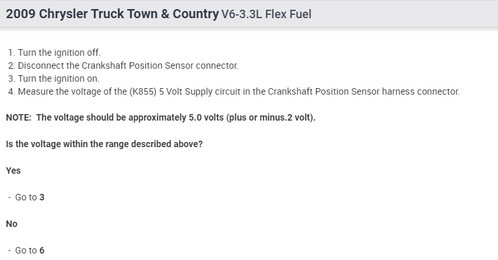Click the 2009 Chrysler Truck Town & Country title
Viewport: 498px width, 260px height.
(x=112, y=14)
